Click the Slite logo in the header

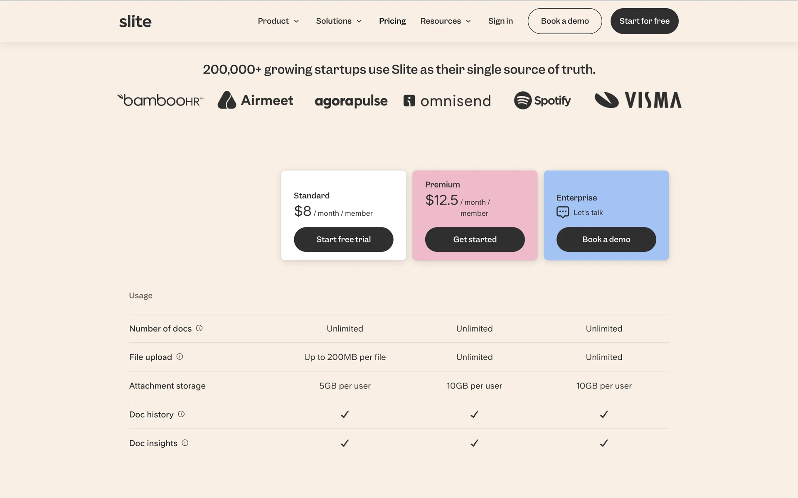coord(135,21)
